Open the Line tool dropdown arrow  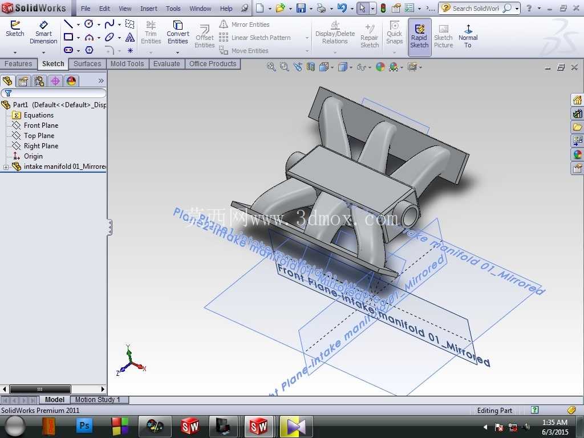click(x=78, y=25)
